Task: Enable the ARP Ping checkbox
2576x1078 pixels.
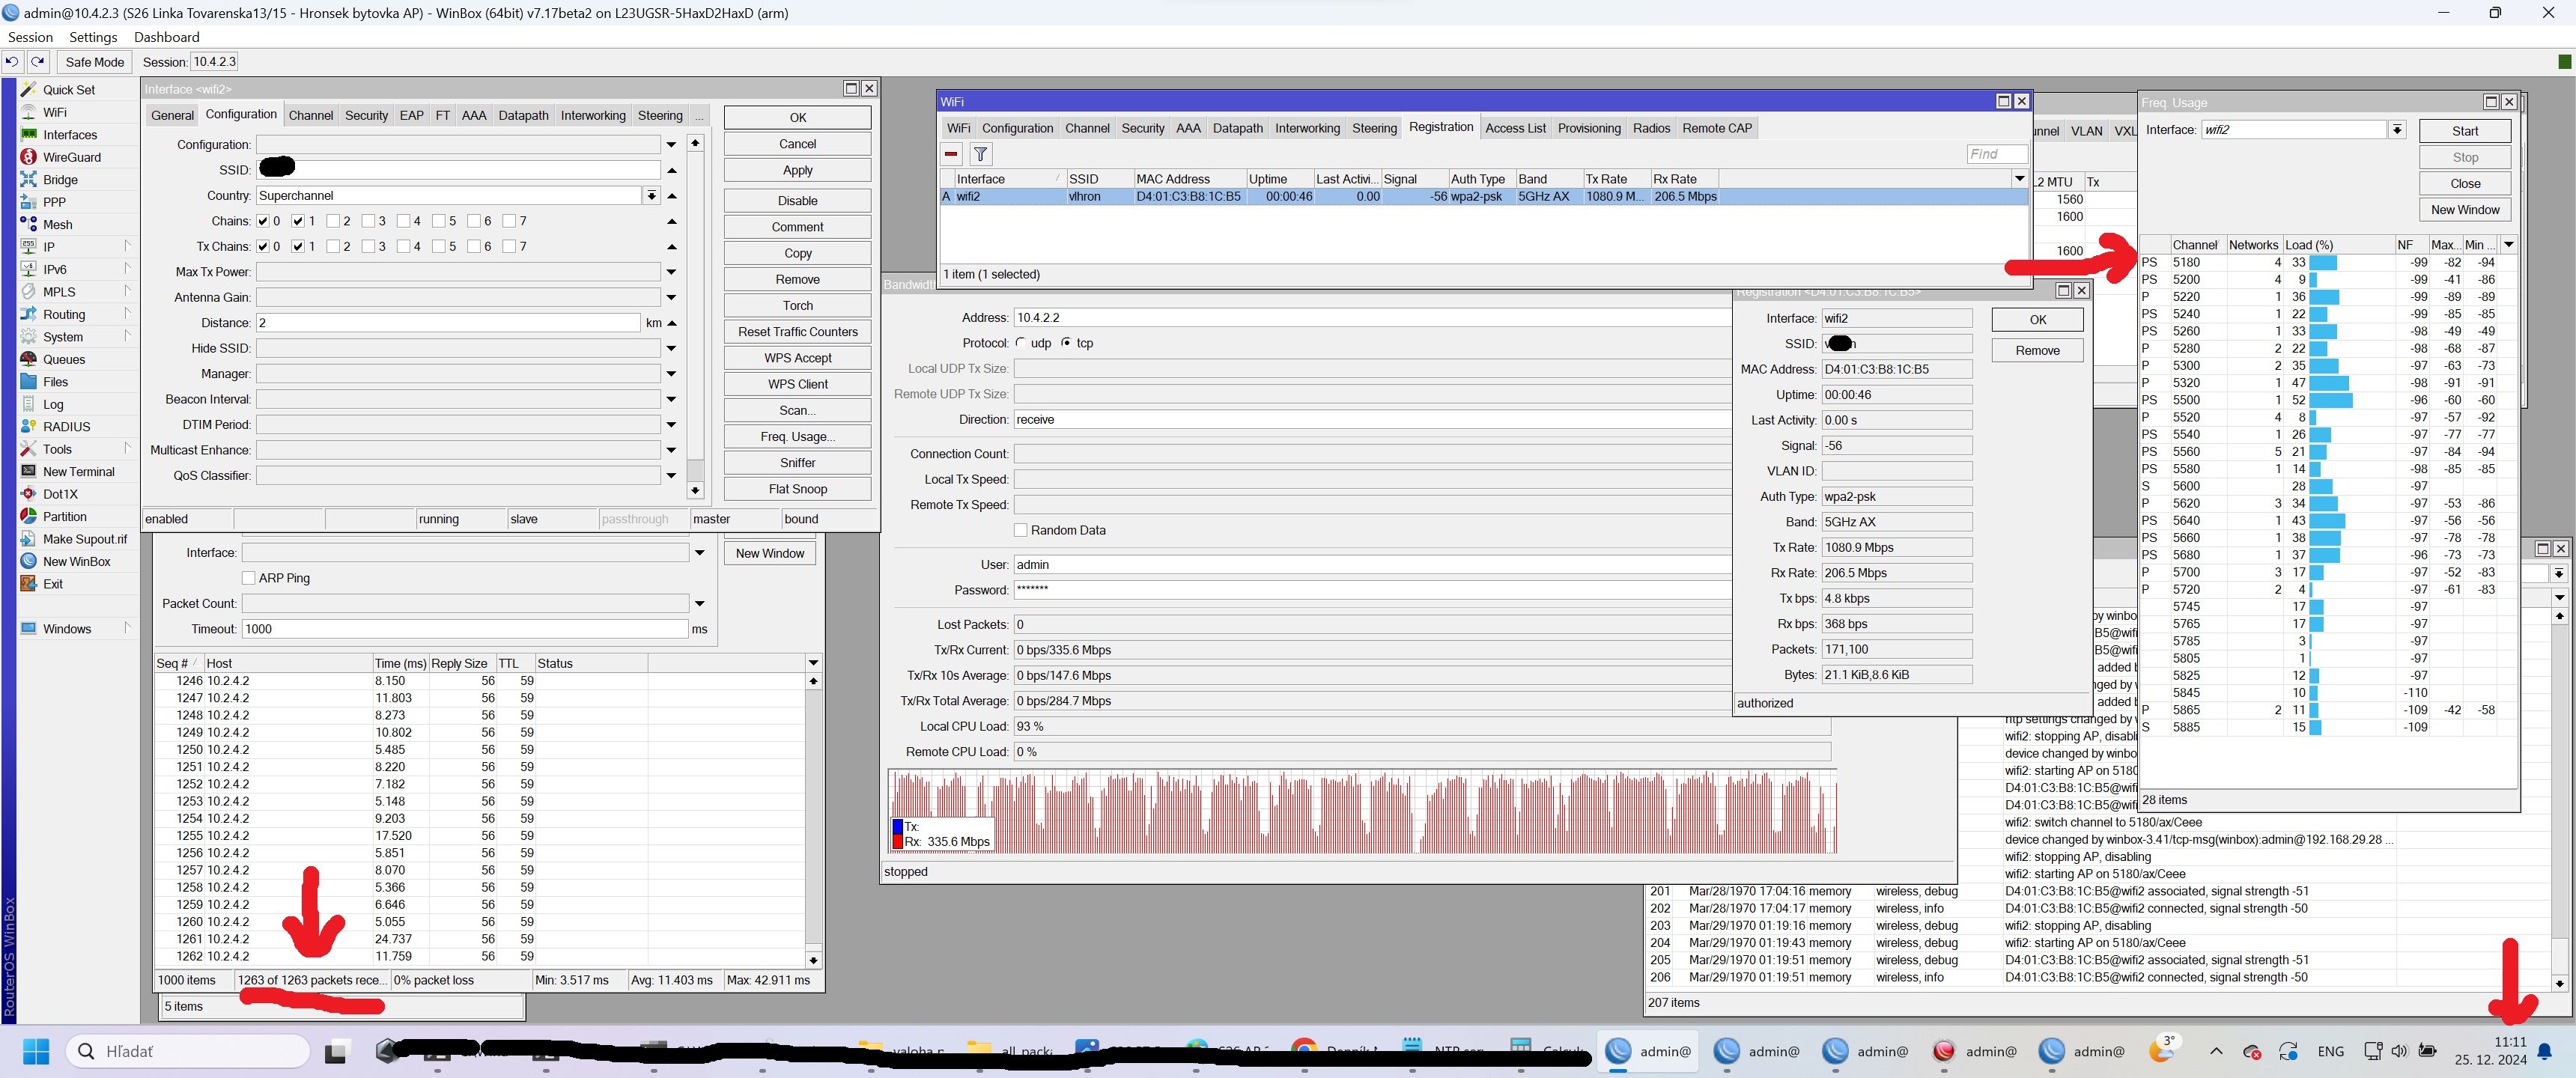Action: click(x=249, y=578)
